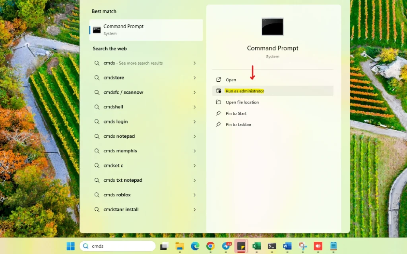The width and height of the screenshot is (407, 254).
Task: Choose Open for Command Prompt
Action: pos(273,80)
